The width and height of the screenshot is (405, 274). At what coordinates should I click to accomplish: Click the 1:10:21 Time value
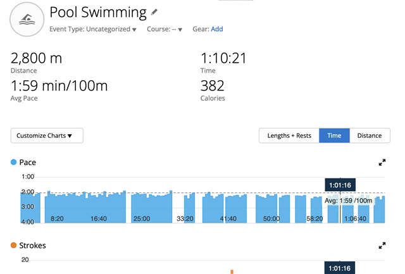223,59
